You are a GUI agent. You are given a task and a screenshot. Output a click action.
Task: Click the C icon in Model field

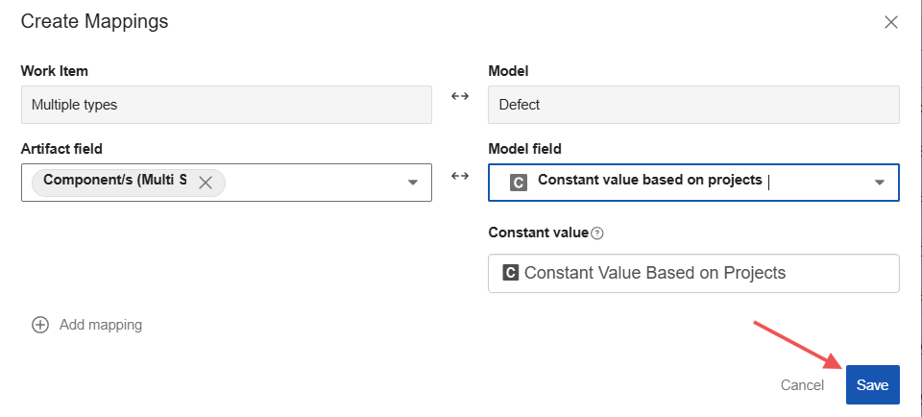(x=519, y=182)
